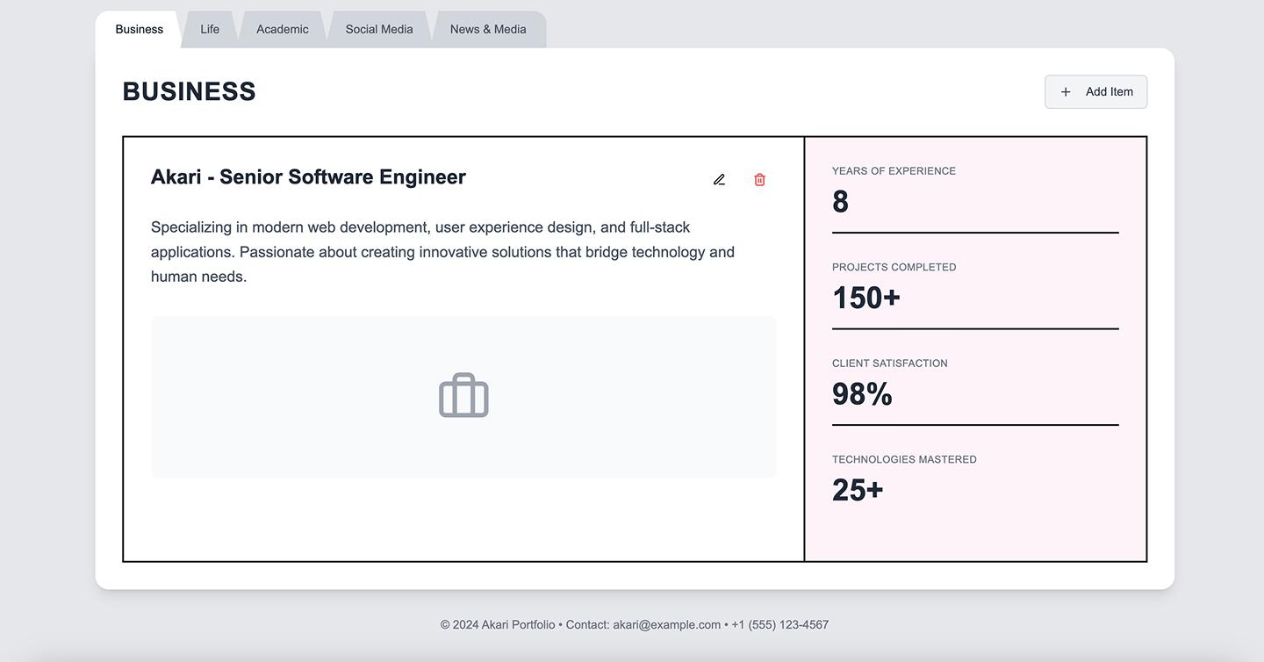
Task: Click the red trash delete icon
Action: pos(759,179)
